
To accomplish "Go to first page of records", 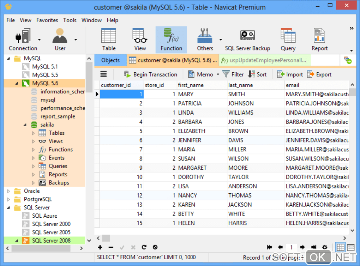I will [x=270, y=247].
